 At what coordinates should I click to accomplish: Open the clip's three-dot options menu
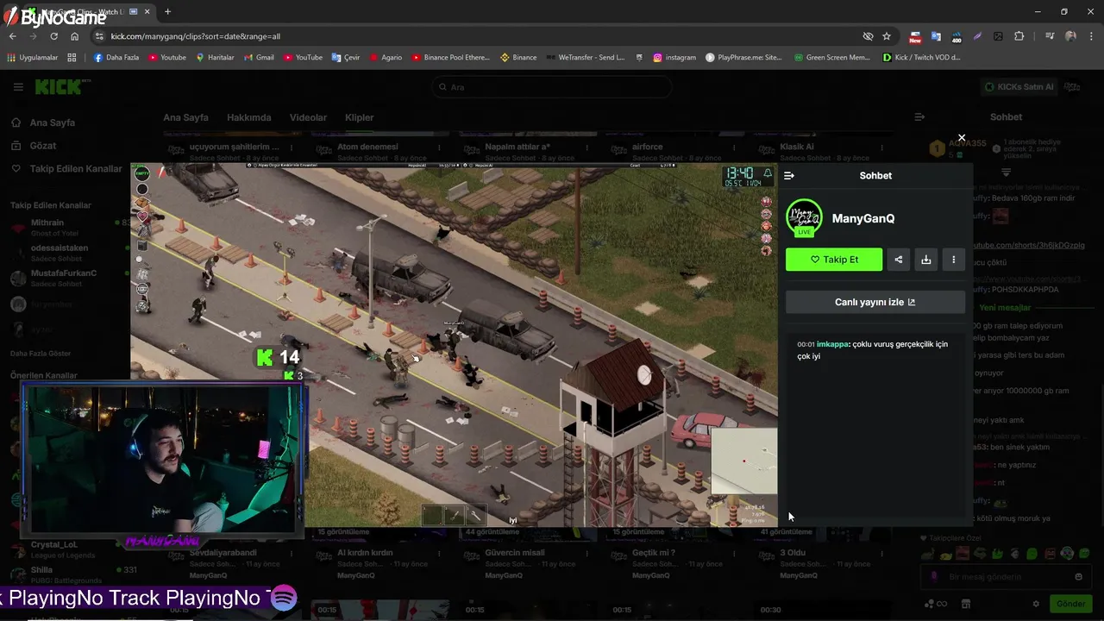pos(954,260)
